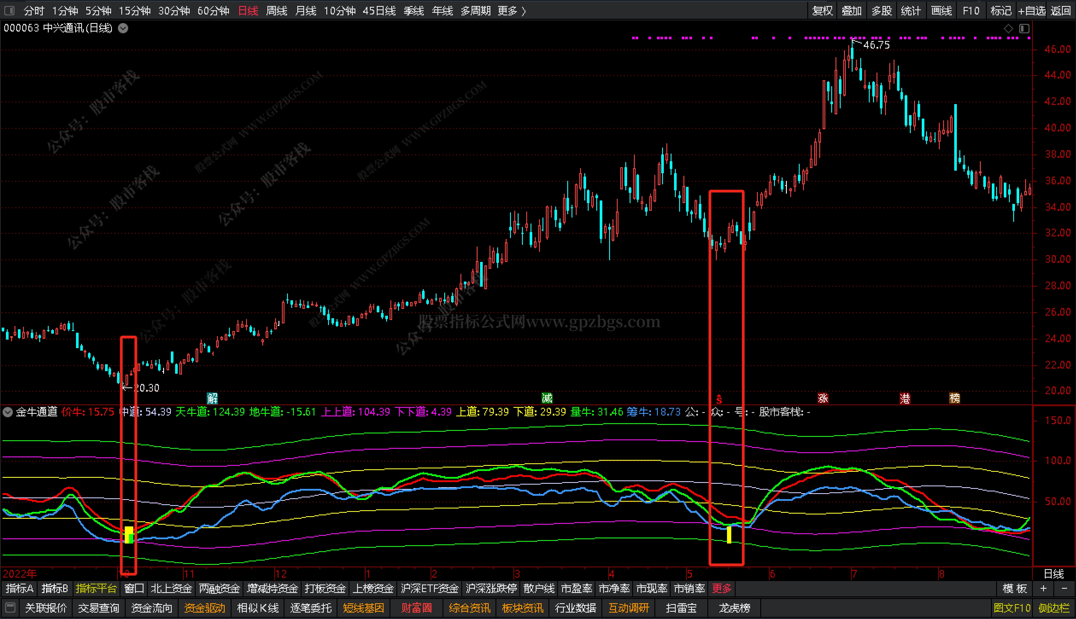1076x619 pixels.
Task: Select the 日线 period
Action: click(x=248, y=11)
